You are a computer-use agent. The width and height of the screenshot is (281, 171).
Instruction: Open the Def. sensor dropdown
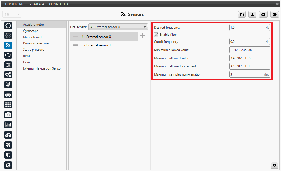118,27
